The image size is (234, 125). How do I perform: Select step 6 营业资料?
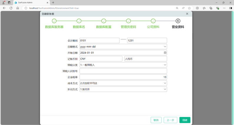point(178,24)
